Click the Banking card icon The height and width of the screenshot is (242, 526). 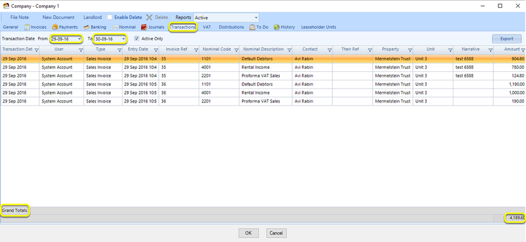click(x=86, y=27)
